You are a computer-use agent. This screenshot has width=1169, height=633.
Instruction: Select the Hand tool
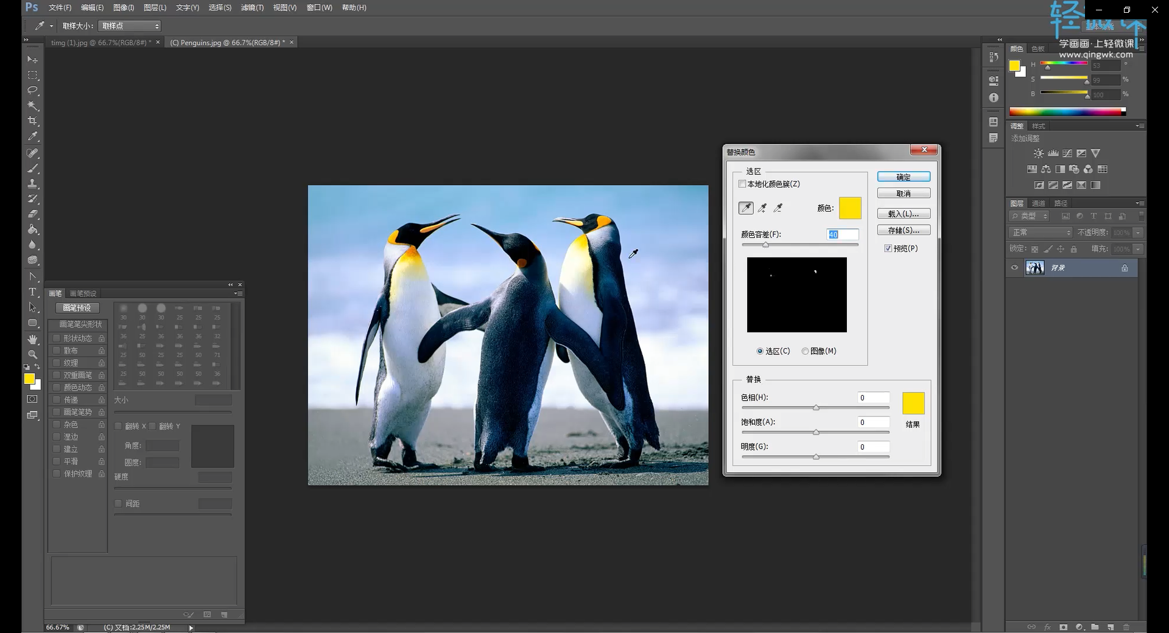tap(33, 339)
